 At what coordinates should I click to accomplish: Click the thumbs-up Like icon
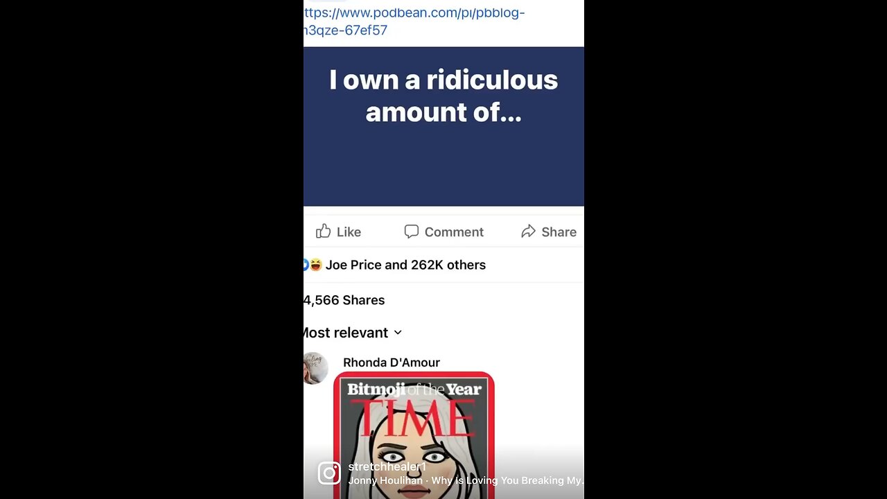[x=323, y=231]
